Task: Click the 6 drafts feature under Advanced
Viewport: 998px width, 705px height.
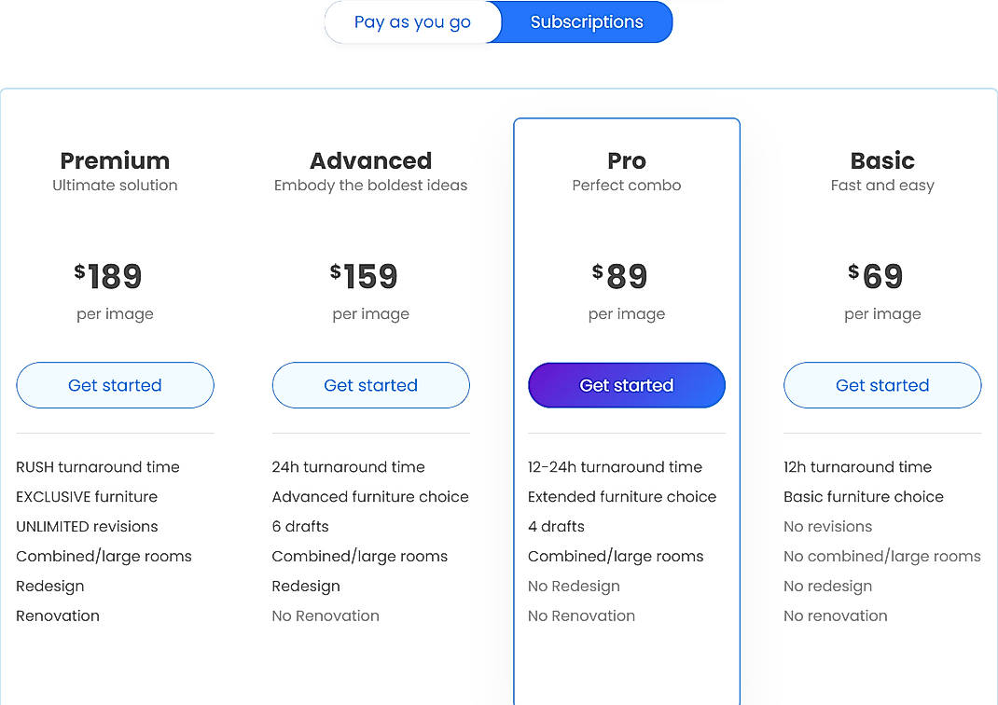Action: pyautogui.click(x=300, y=526)
